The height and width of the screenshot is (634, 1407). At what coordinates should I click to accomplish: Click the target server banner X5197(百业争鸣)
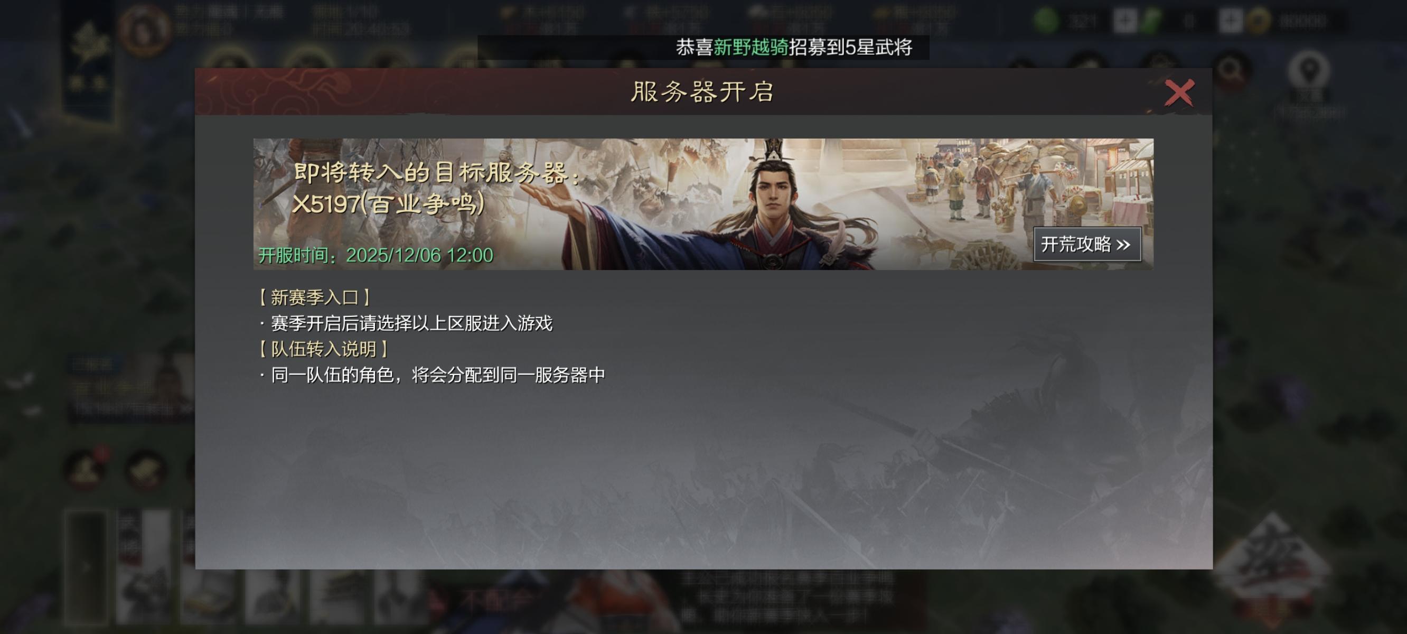[703, 204]
